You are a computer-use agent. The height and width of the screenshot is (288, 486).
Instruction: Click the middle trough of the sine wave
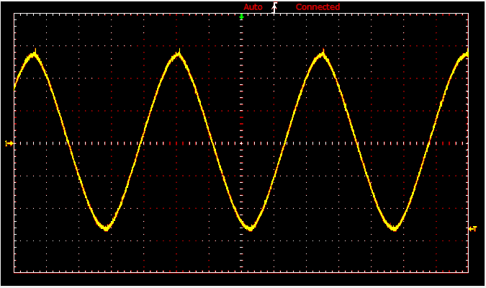pyautogui.click(x=250, y=228)
